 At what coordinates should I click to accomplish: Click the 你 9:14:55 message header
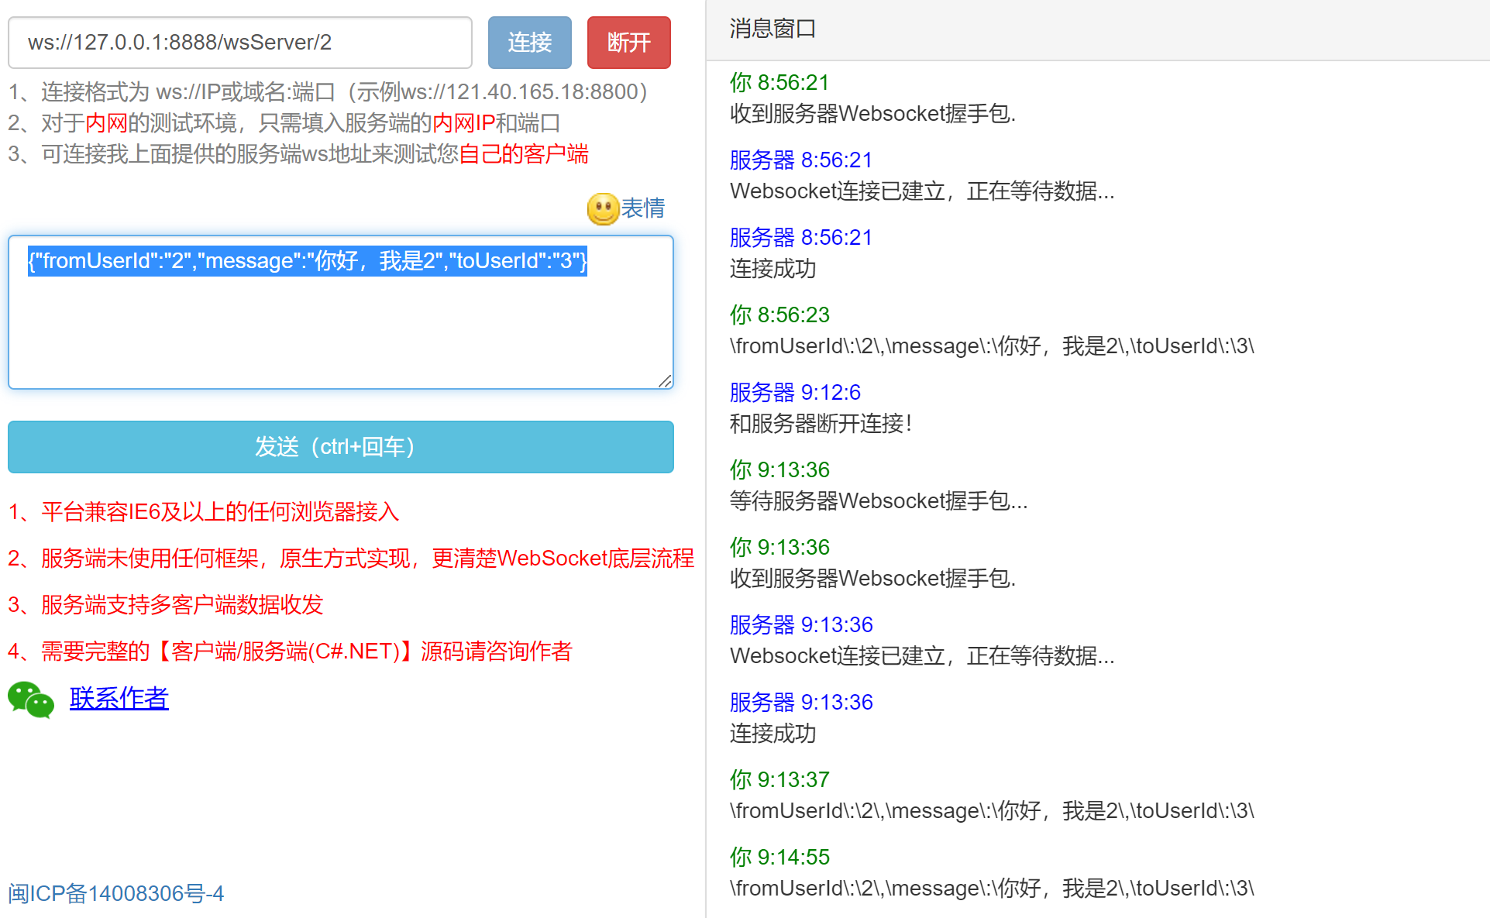tap(779, 857)
